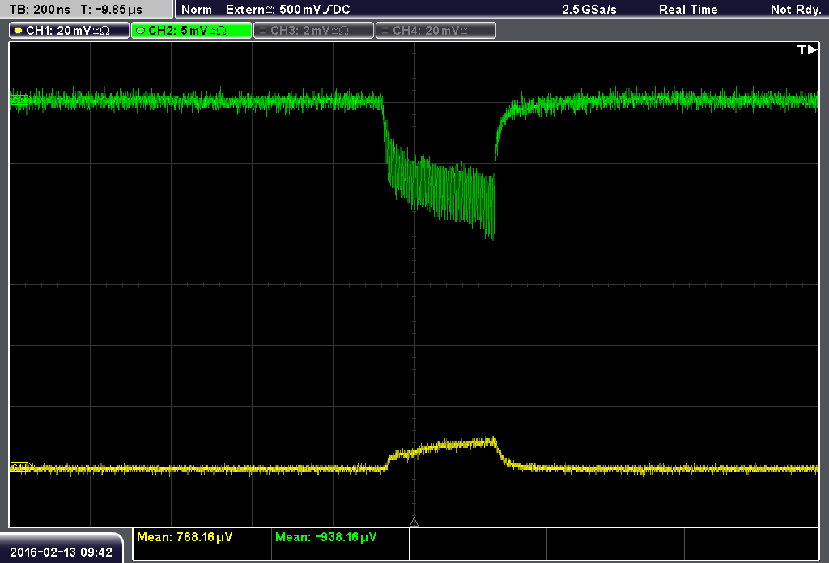Click the 2016-02-13 09:42 date display
The height and width of the screenshot is (563, 829).
point(62,552)
